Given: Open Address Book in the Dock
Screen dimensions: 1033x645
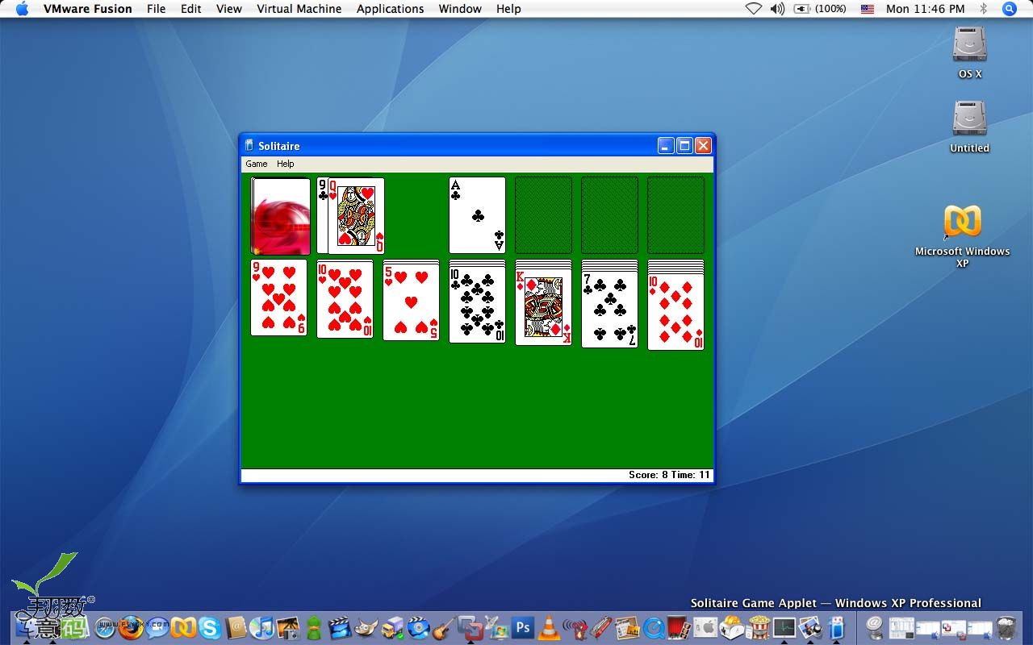Looking at the screenshot, I should (x=236, y=627).
